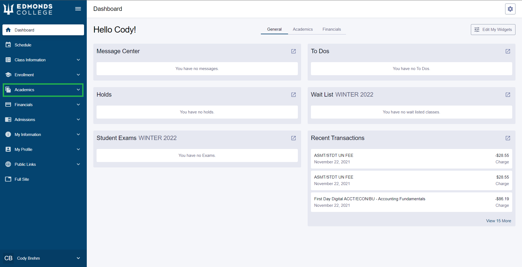The height and width of the screenshot is (267, 522).
Task: Open Wait List widget external icon
Action: (x=508, y=95)
